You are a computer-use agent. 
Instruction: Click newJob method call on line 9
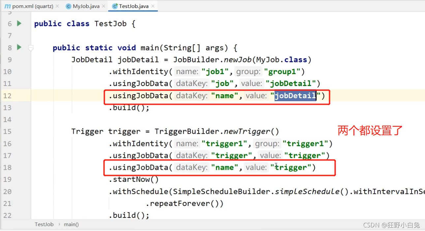pyautogui.click(x=238, y=60)
